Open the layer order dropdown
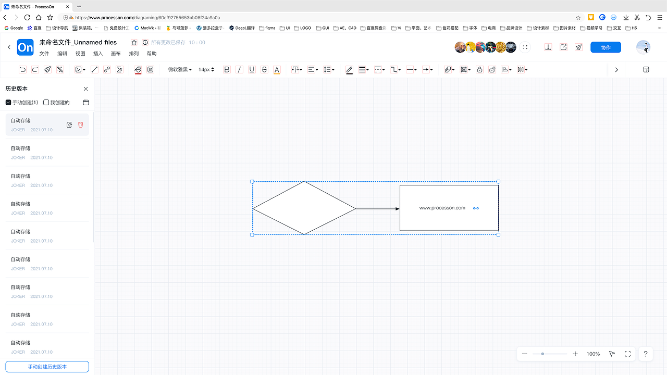The image size is (667, 375). 449,69
